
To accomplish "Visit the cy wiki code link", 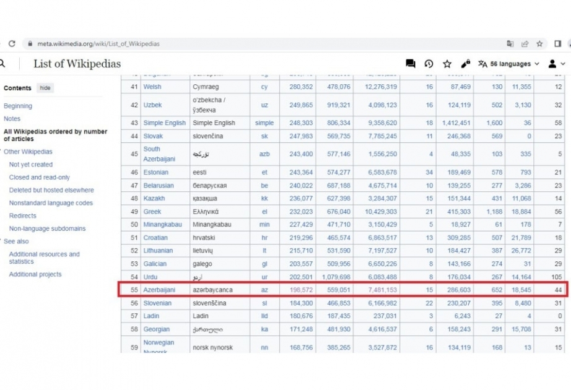I will pyautogui.click(x=264, y=87).
